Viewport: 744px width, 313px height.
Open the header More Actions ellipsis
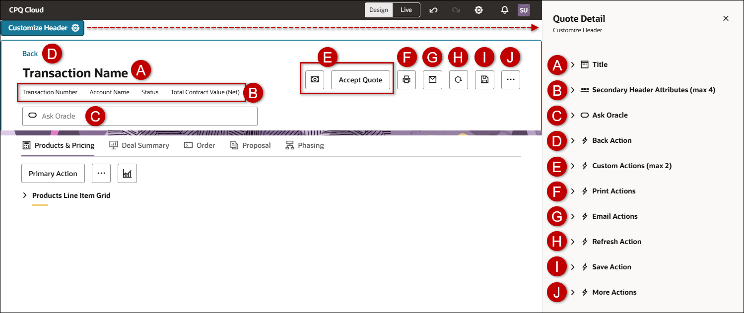tap(511, 79)
